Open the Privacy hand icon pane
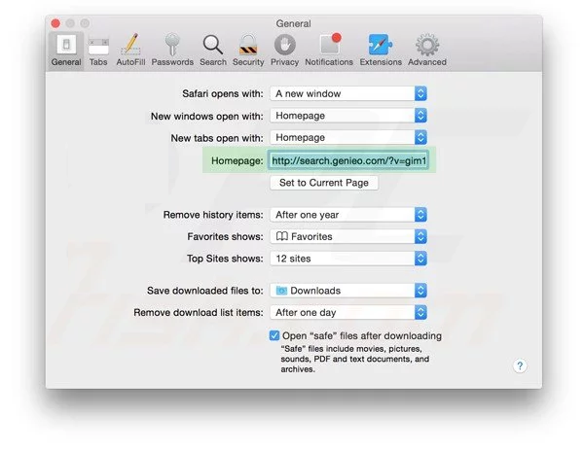Image resolution: width=584 pixels, height=452 pixels. (x=284, y=51)
